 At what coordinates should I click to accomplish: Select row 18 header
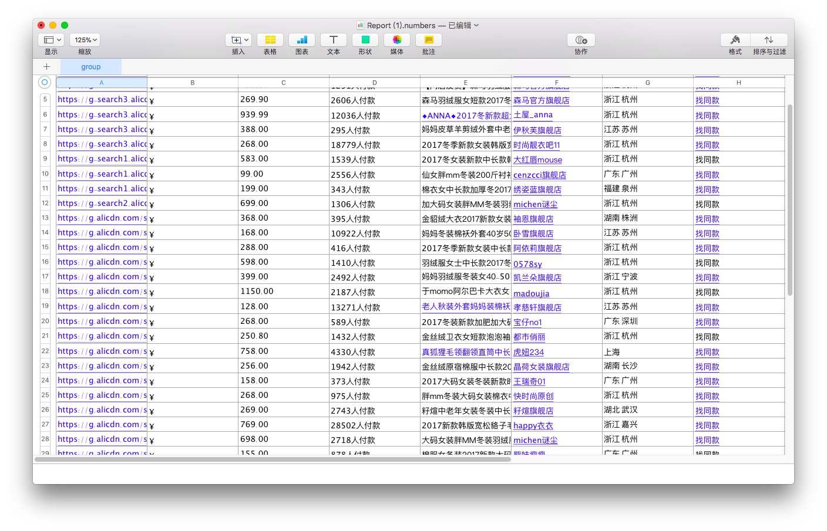[x=45, y=291]
